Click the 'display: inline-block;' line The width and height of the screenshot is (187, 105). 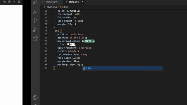pyautogui.click(x=72, y=38)
